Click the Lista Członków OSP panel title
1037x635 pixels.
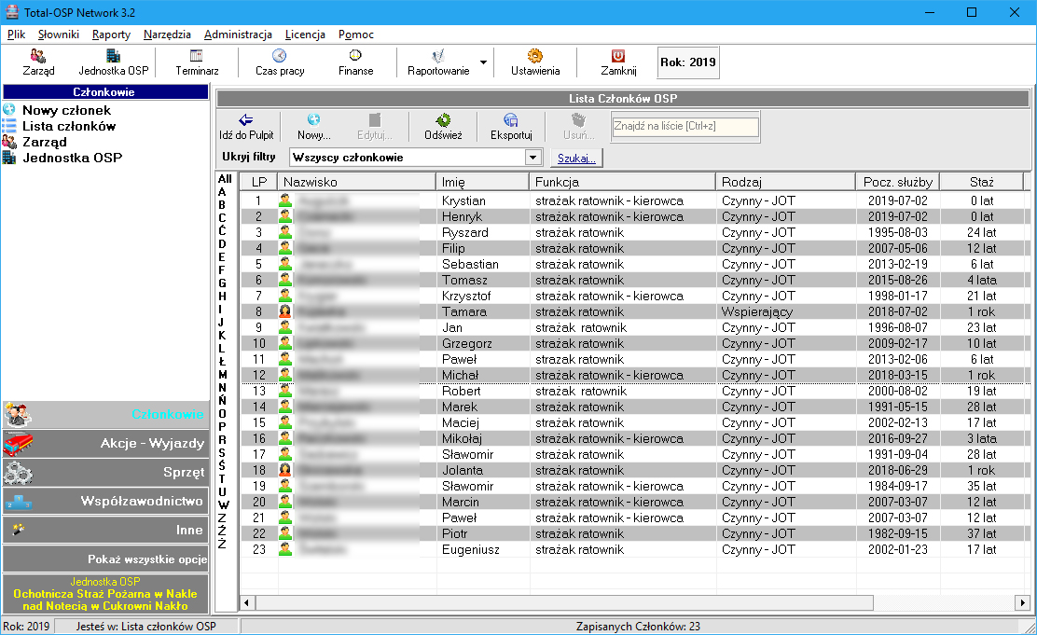pos(623,99)
